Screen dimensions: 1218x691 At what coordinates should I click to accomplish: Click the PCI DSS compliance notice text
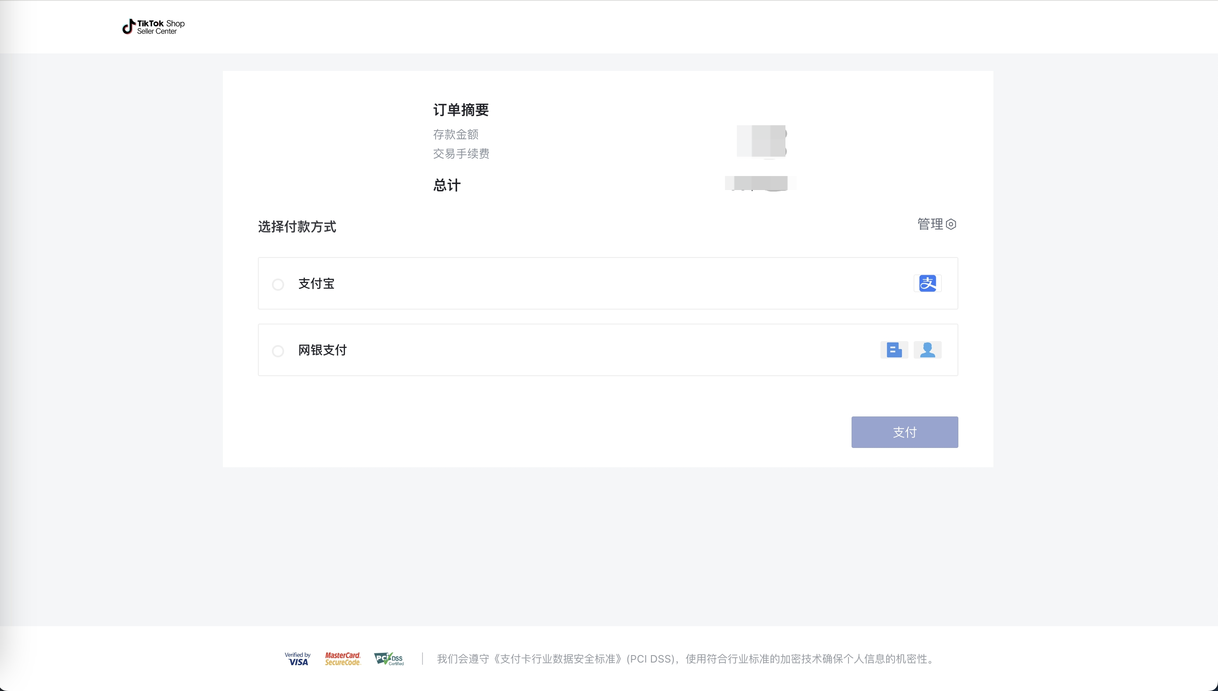685,659
